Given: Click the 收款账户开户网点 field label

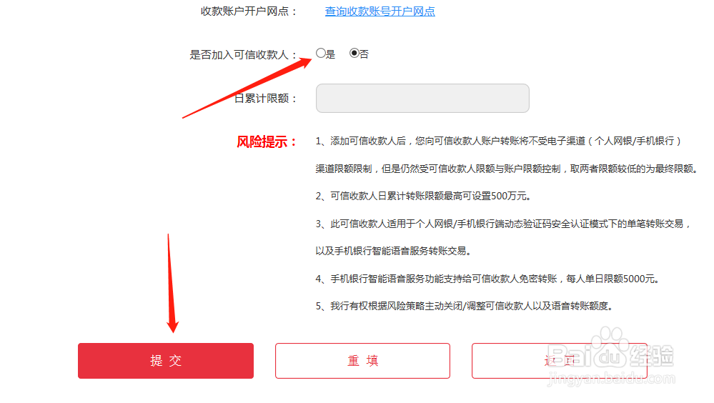Looking at the screenshot, I should 249,11.
